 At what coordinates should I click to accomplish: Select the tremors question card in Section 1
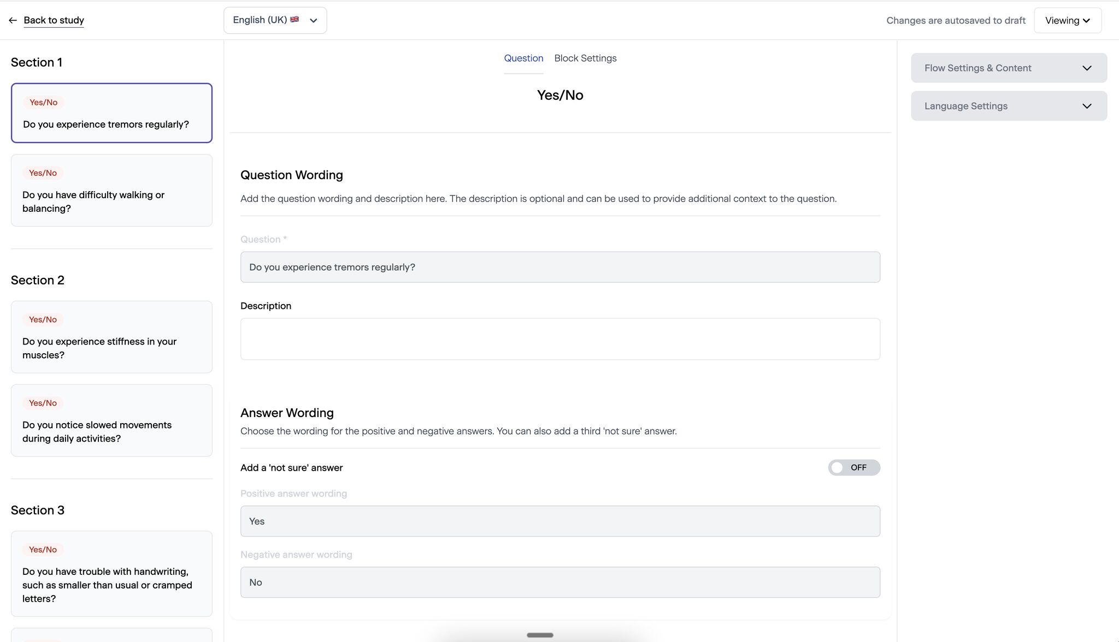tap(111, 113)
